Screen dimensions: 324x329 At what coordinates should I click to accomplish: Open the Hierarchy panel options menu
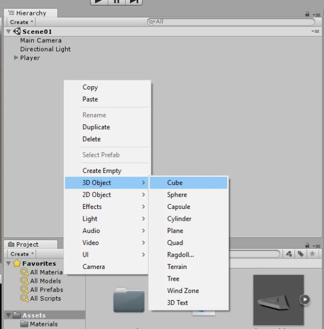[316, 14]
